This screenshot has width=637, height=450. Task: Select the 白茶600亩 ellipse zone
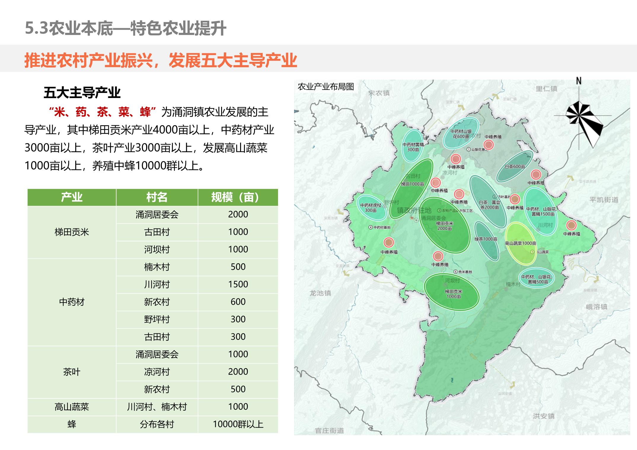(x=515, y=166)
